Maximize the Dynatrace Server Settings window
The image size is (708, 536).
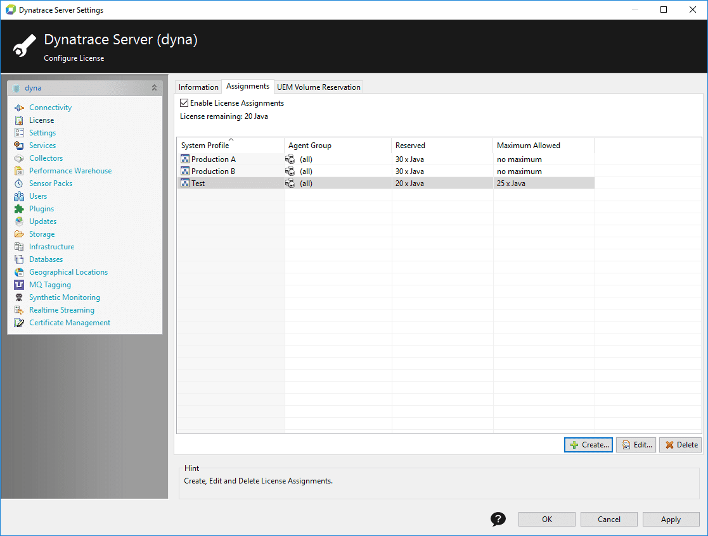pyautogui.click(x=664, y=9)
